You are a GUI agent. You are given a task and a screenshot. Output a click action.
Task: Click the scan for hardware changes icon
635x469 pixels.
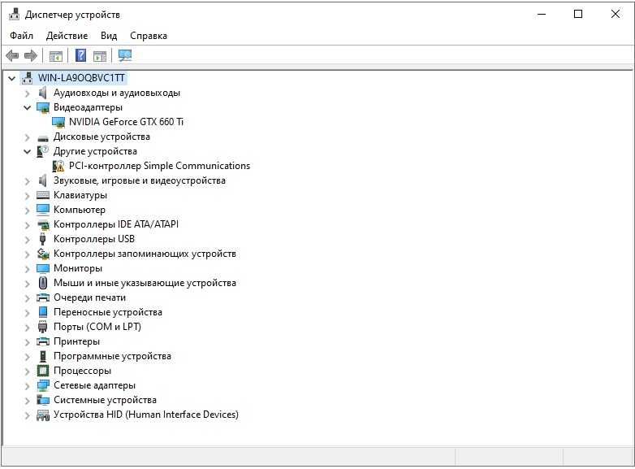coord(124,55)
